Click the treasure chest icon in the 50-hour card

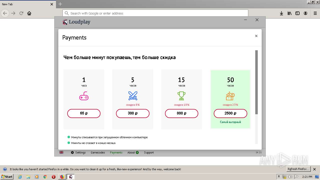click(x=230, y=96)
